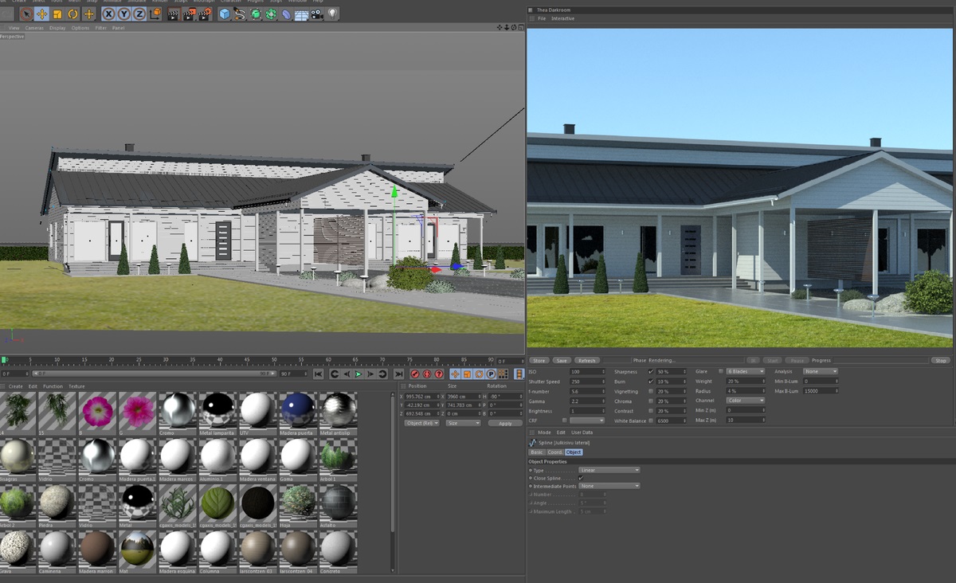Viewport: 956px width, 583px height.
Task: Switch the coordinate system icon
Action: click(155, 14)
